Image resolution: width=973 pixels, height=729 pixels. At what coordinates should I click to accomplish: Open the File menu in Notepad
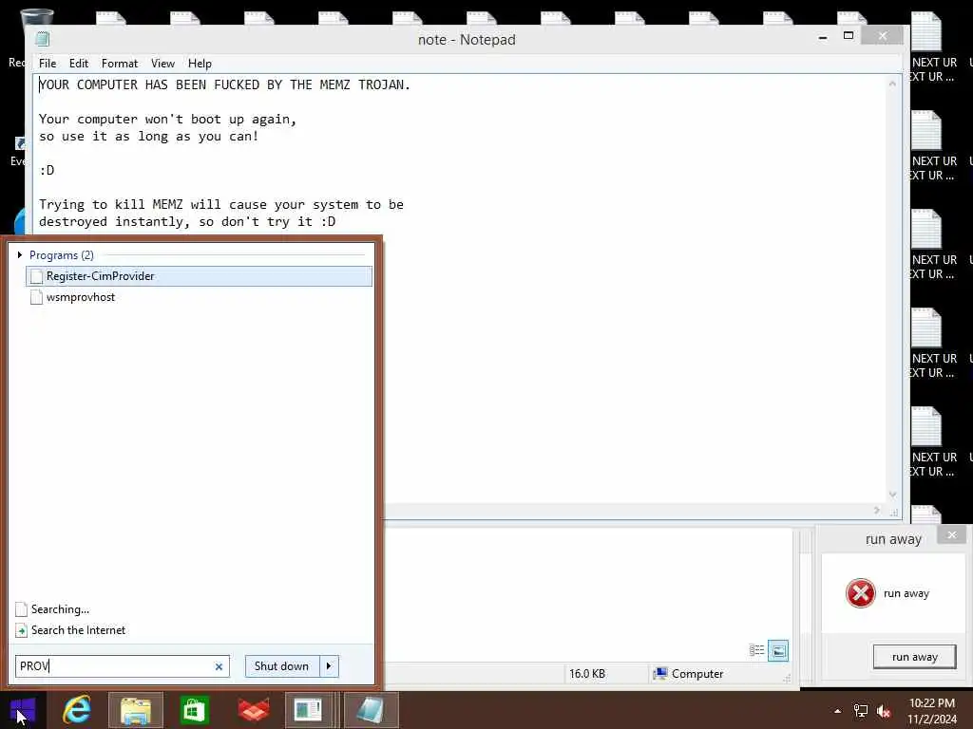[48, 64]
